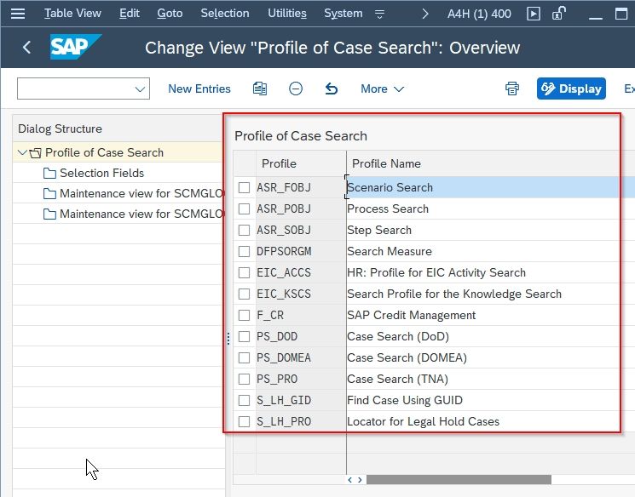635x497 pixels.
Task: Click the print icon
Action: [512, 89]
